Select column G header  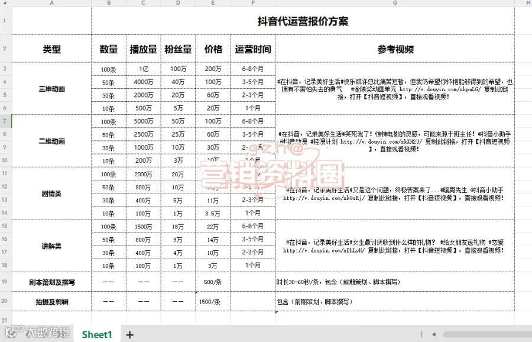[x=395, y=3]
